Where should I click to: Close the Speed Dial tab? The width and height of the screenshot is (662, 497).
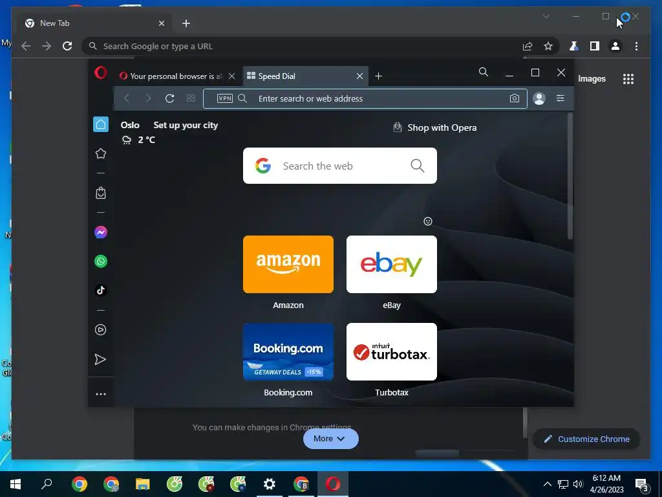pyautogui.click(x=359, y=76)
